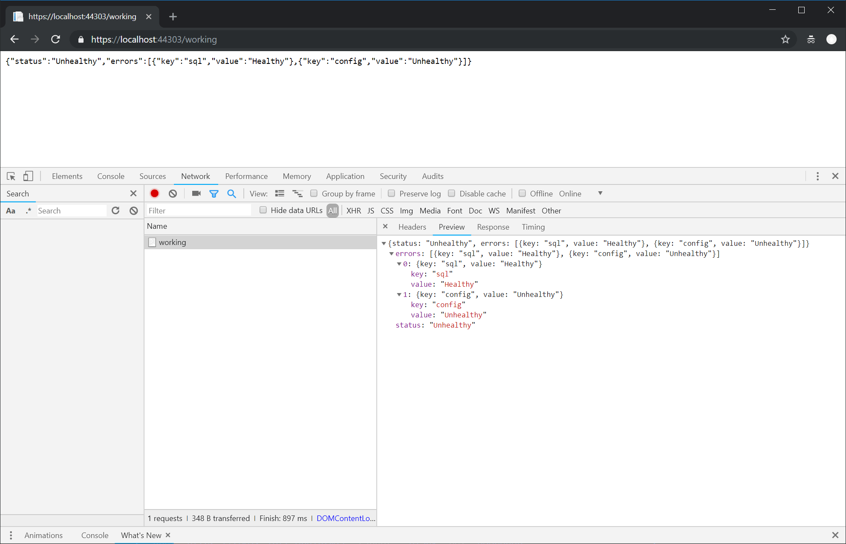Image resolution: width=846 pixels, height=544 pixels.
Task: Toggle the device toolbar icon
Action: 28,176
